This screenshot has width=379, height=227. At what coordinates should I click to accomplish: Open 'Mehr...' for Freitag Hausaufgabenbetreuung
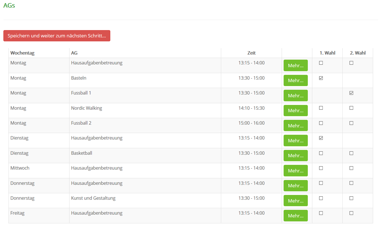[295, 216]
